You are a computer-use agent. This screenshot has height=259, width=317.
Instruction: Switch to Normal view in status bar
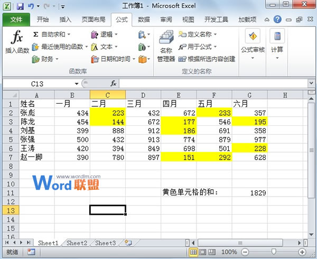tap(193, 253)
